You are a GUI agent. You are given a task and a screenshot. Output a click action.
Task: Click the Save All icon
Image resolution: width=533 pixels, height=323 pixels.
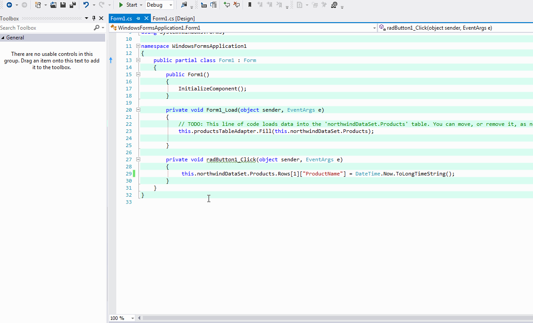tap(72, 5)
